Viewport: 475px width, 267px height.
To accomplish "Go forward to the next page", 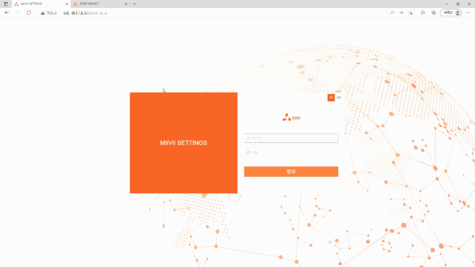I will pyautogui.click(x=18, y=13).
